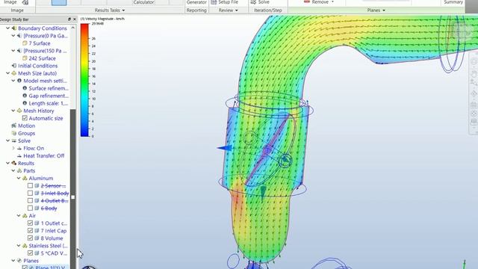Viewport: 478px width, 269px height.
Task: Check the 3 Inlet Body checkbox
Action: tap(30, 193)
